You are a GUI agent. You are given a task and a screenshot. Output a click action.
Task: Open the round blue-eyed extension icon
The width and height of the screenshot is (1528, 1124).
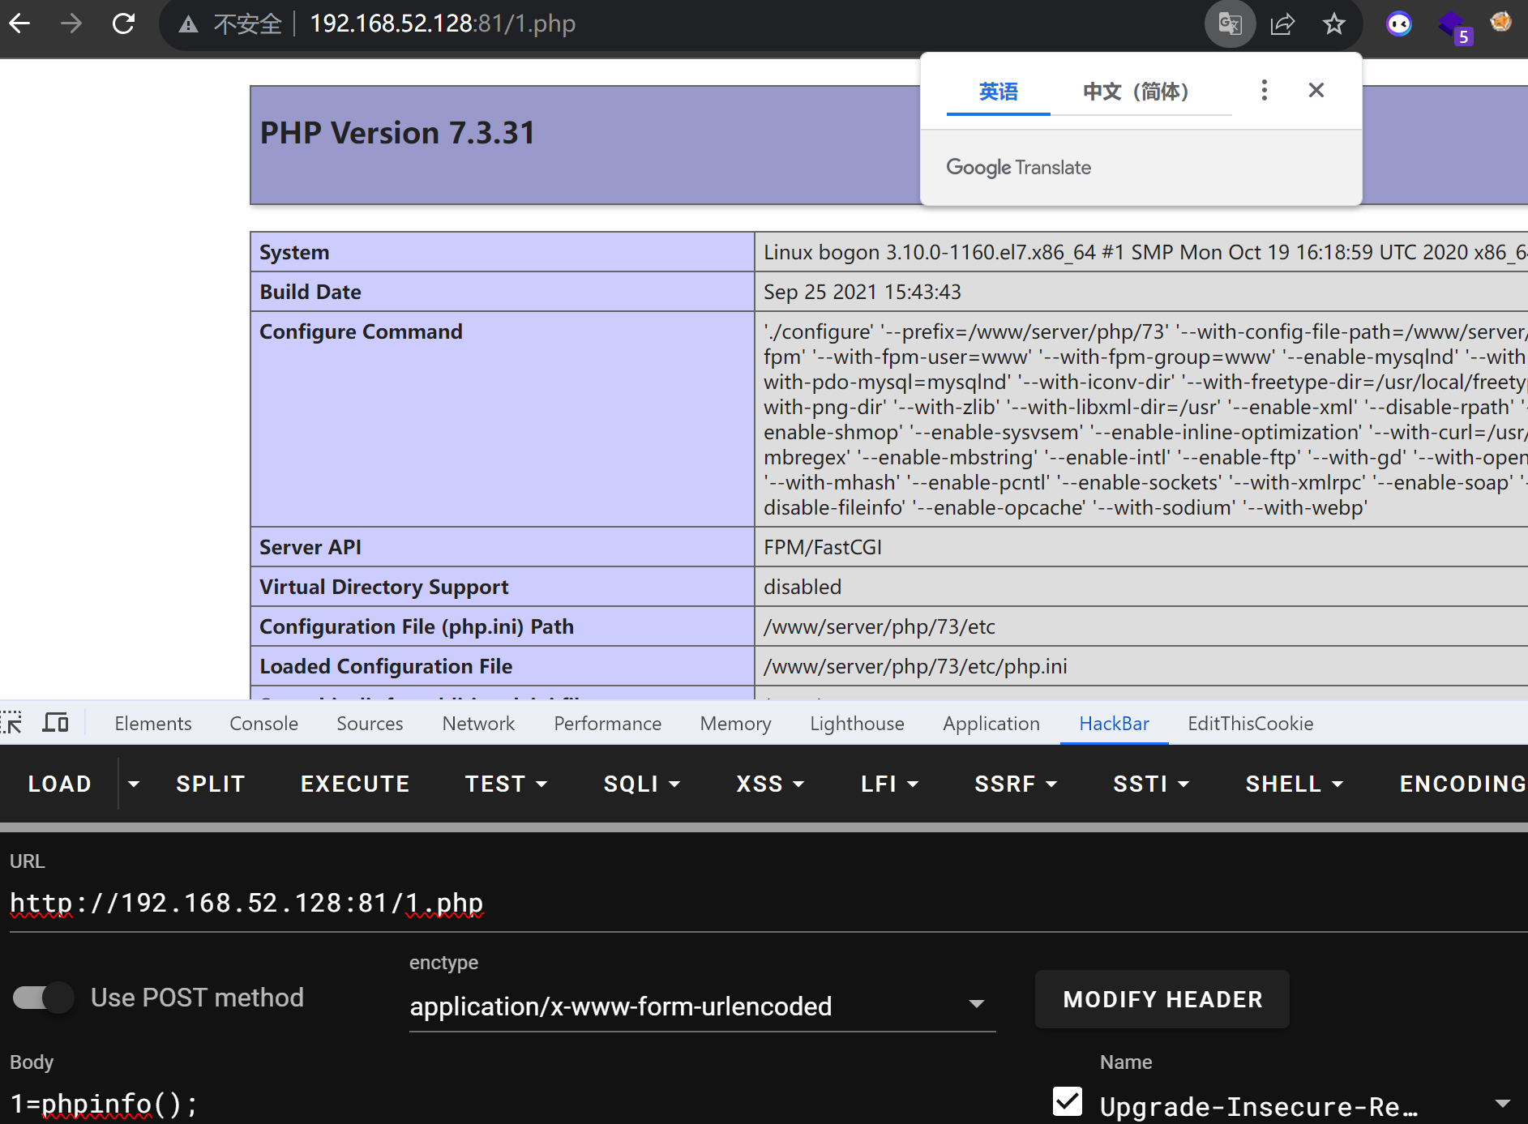1398,24
